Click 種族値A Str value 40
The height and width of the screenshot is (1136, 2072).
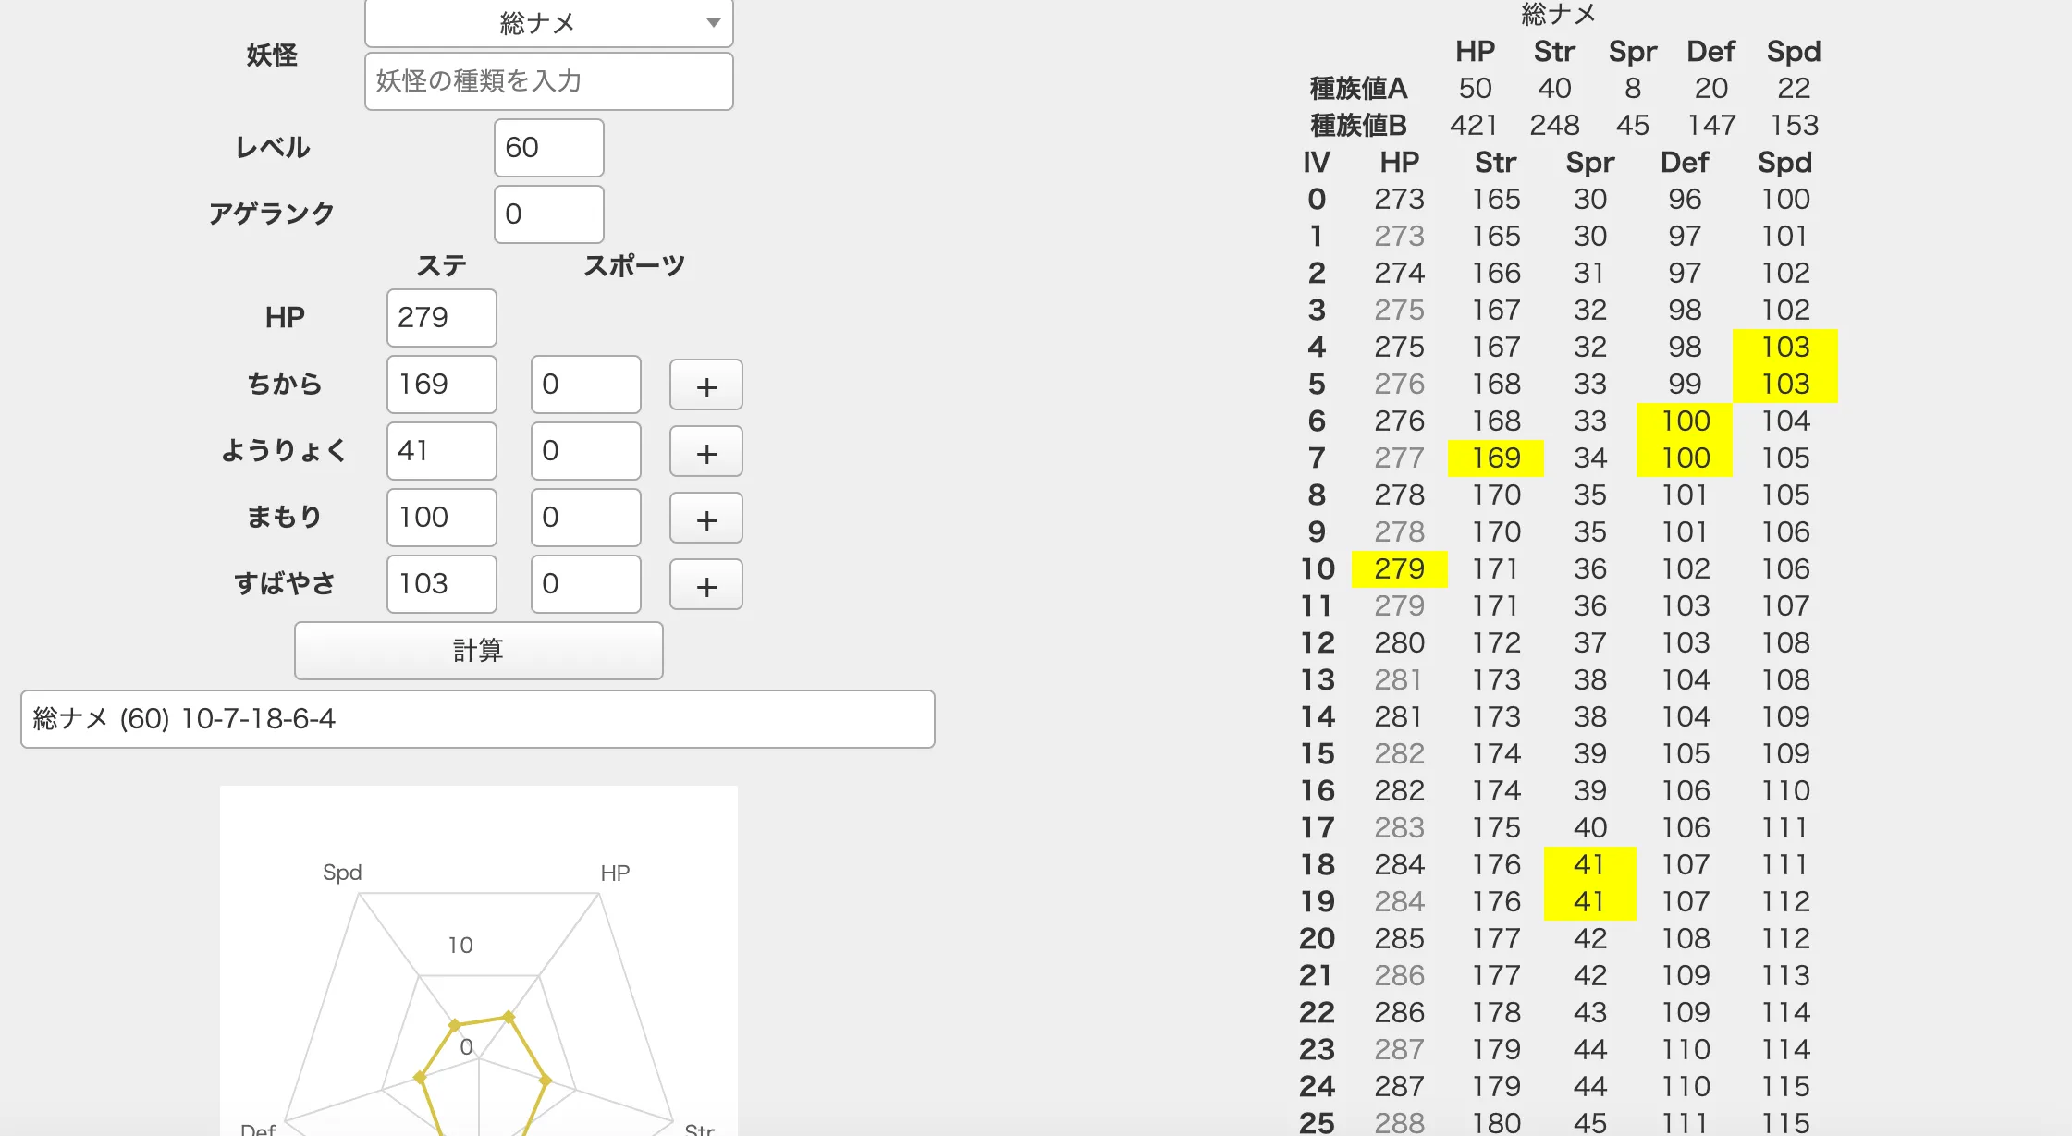click(1554, 89)
